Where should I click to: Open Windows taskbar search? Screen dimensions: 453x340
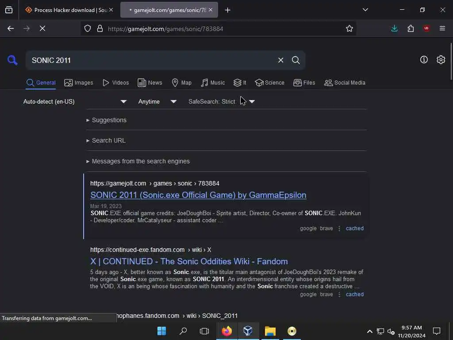coord(183,331)
